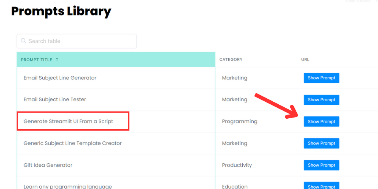Sort by the CATEGORY column header

pyautogui.click(x=231, y=60)
